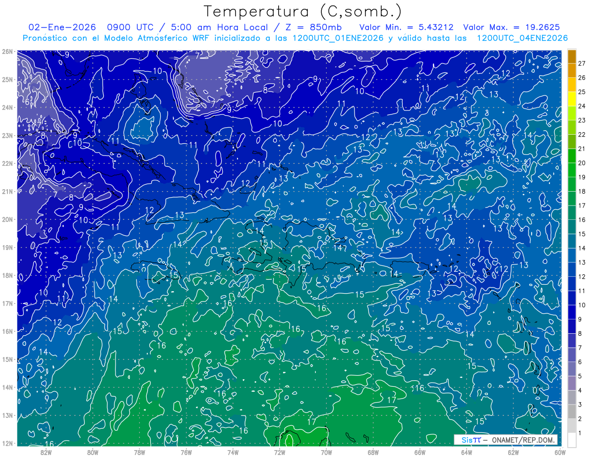The image size is (595, 459).
Task: Click the "78W" longitude label
Action: click(x=139, y=452)
